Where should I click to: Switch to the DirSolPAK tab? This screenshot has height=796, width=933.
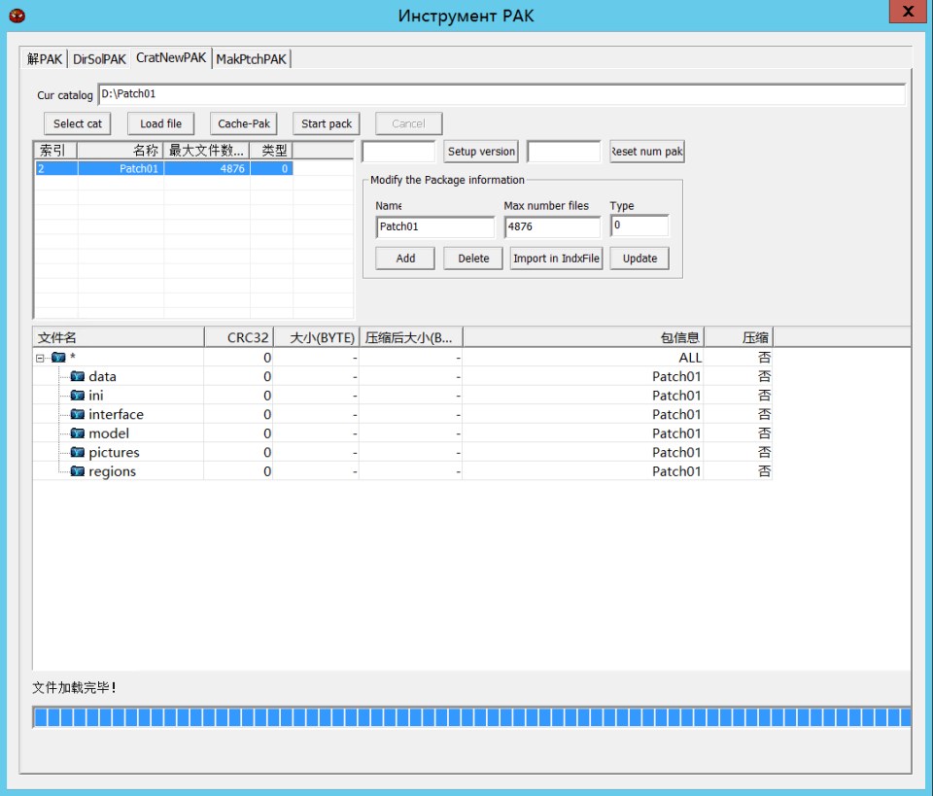pyautogui.click(x=99, y=59)
